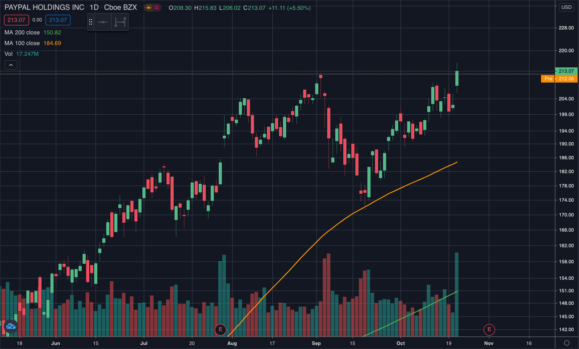Click the MA 200 value 150.82
Screen dimensions: 579x349
(52, 33)
